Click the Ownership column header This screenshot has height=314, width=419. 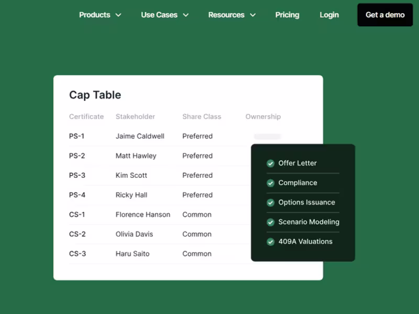pos(263,117)
